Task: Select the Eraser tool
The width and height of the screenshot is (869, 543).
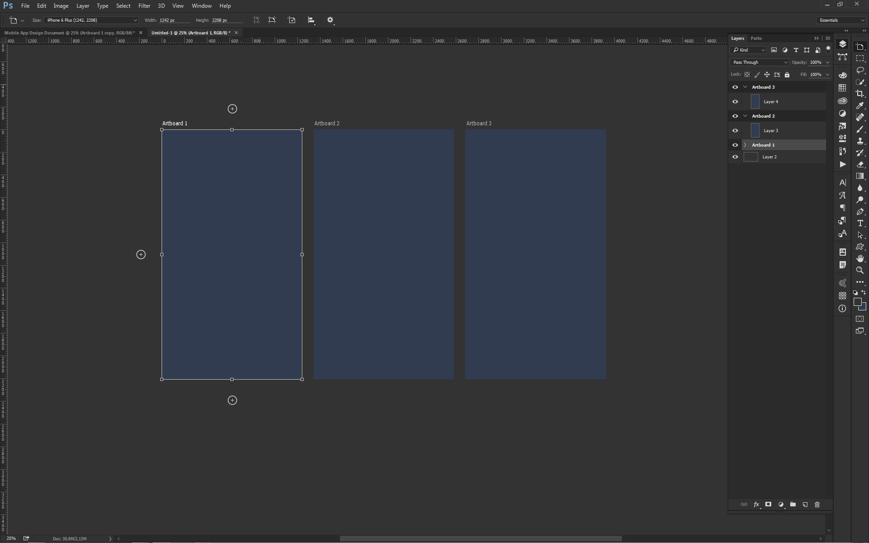Action: pos(860,164)
